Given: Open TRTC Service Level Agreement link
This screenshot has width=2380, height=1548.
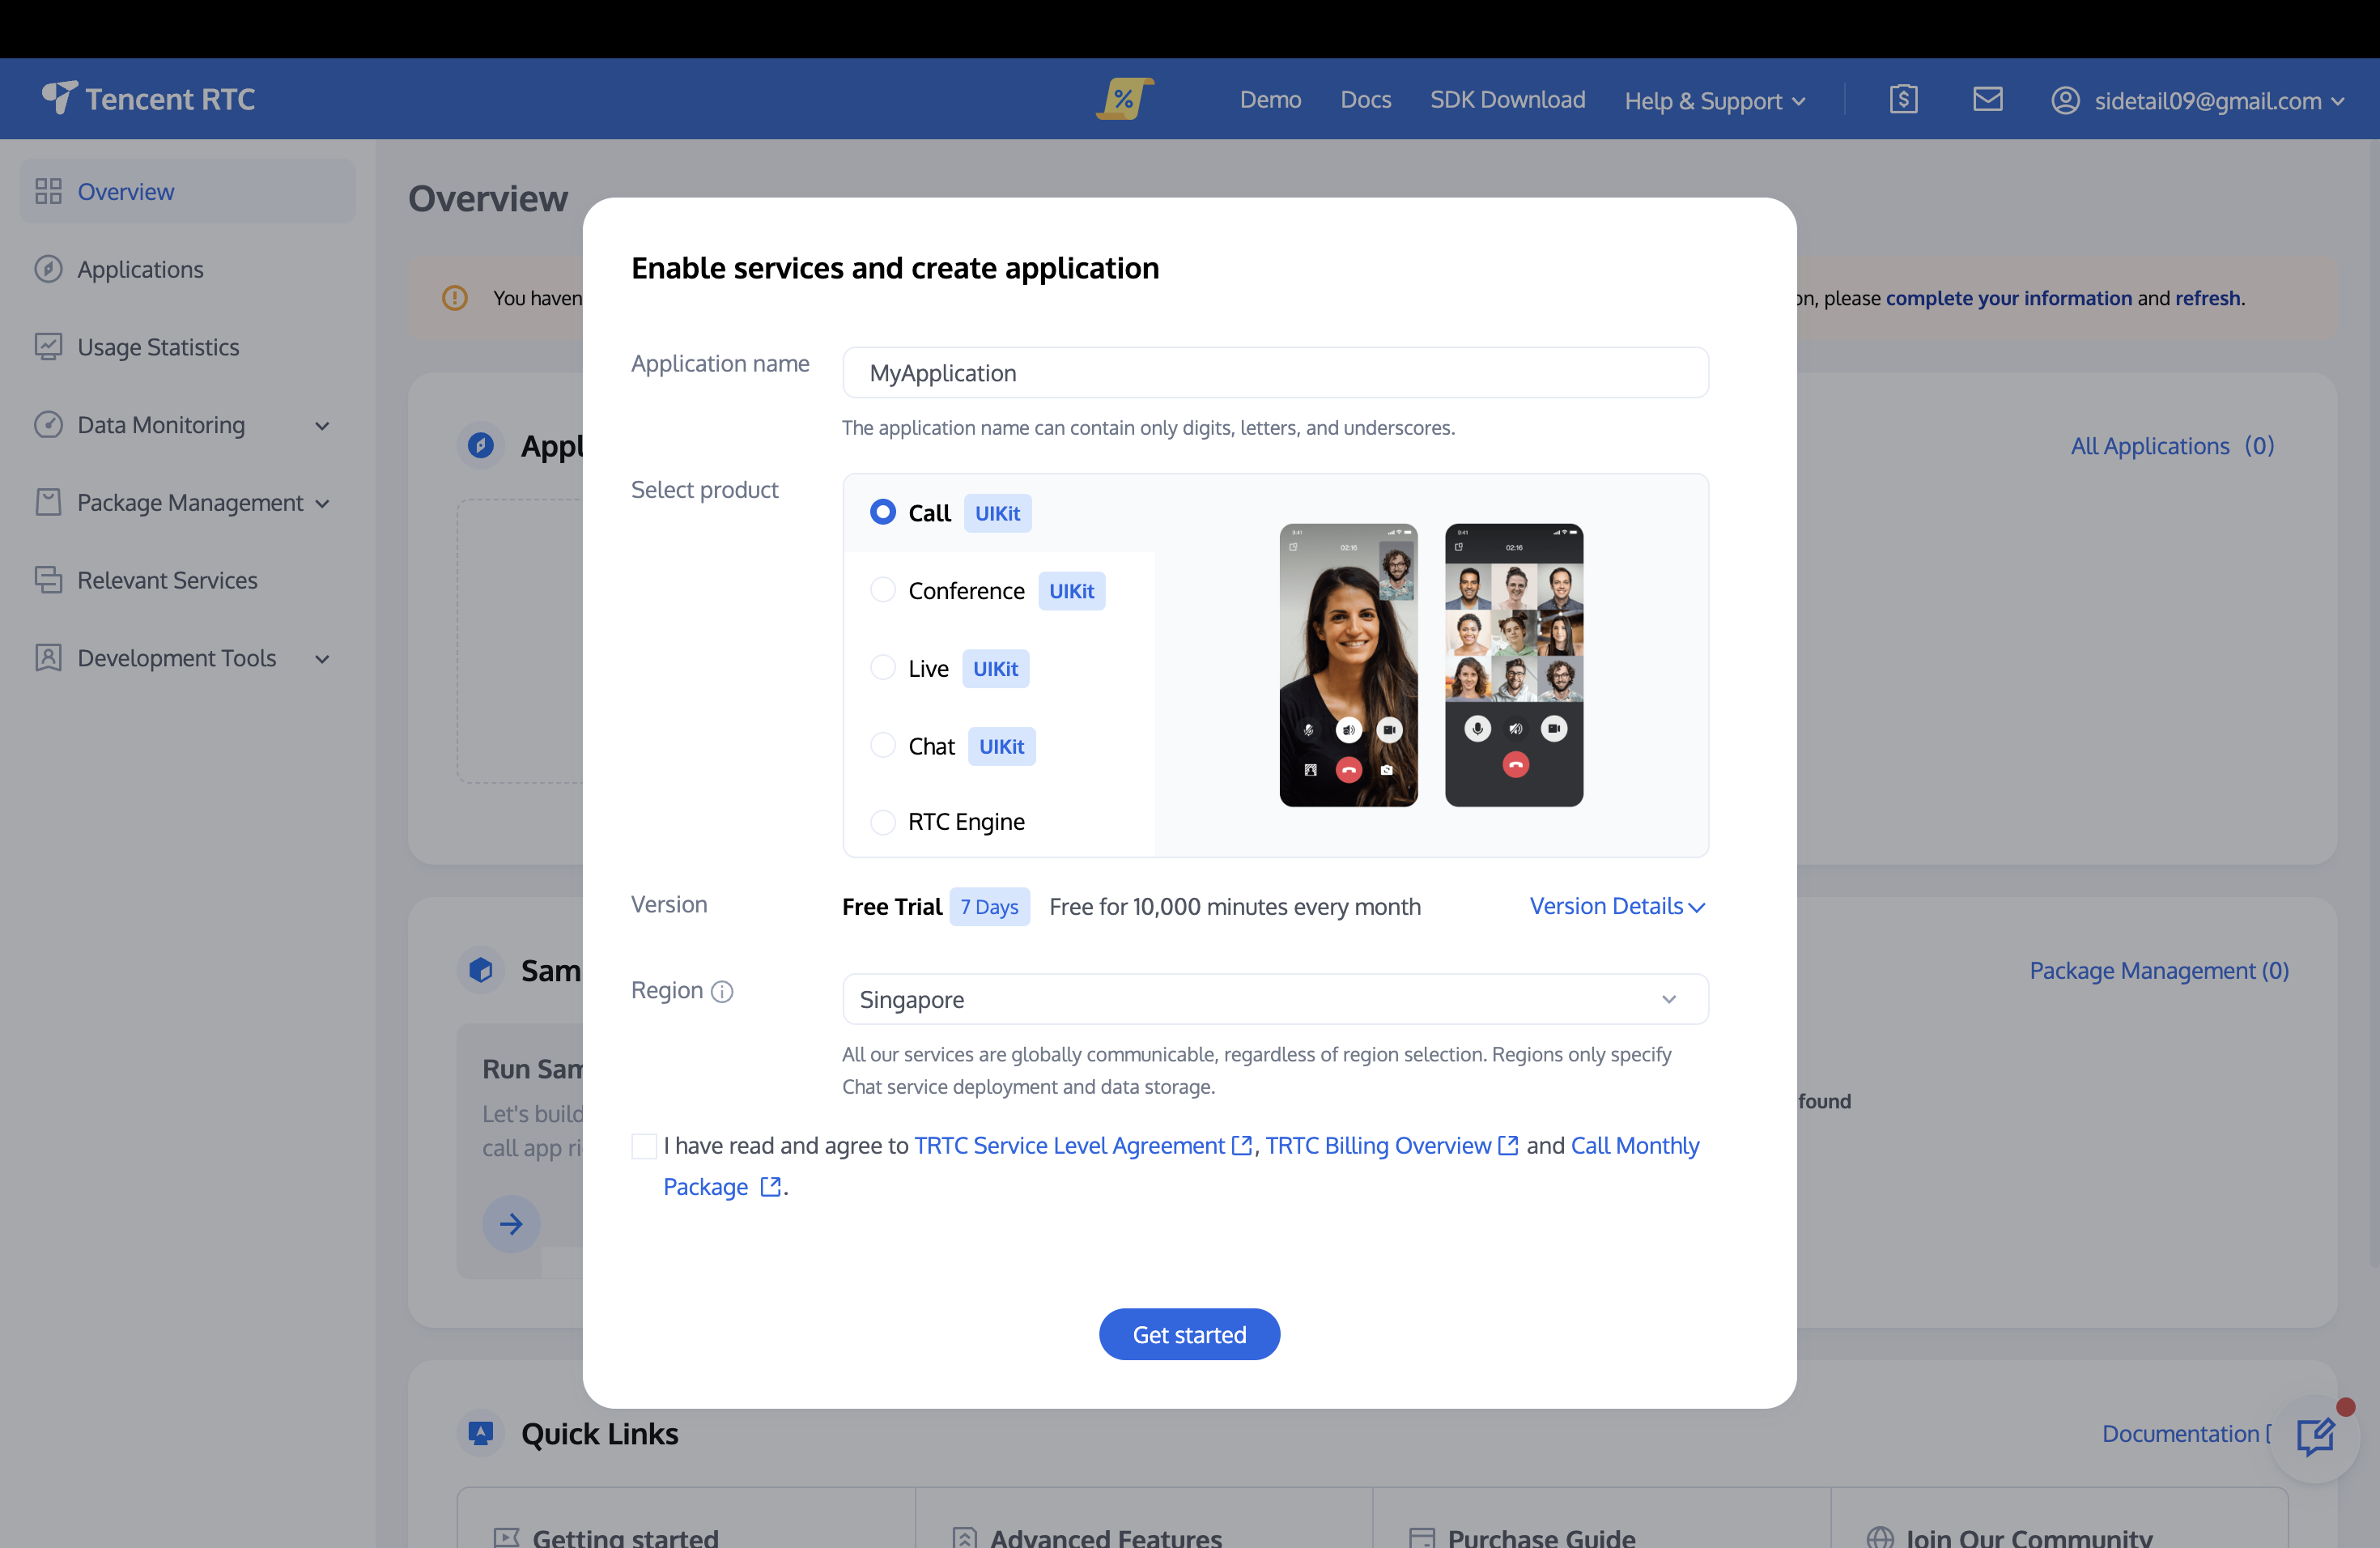Looking at the screenshot, I should point(1068,1145).
